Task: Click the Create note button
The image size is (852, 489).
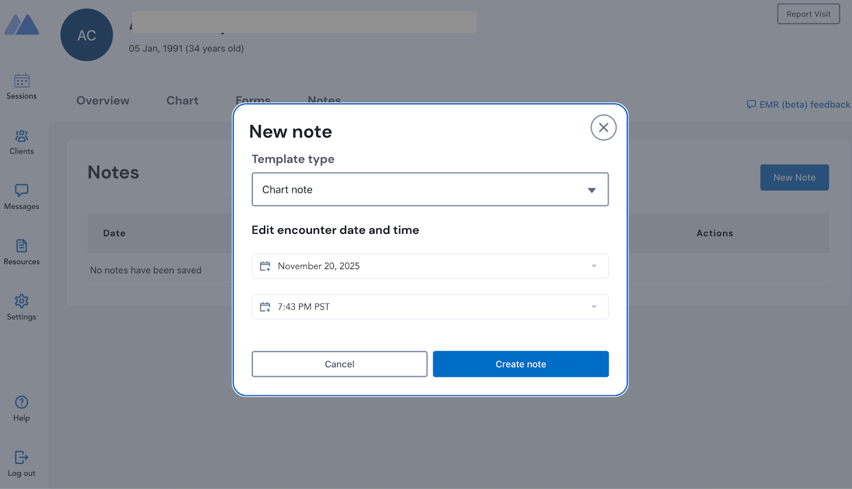Action: pos(520,364)
